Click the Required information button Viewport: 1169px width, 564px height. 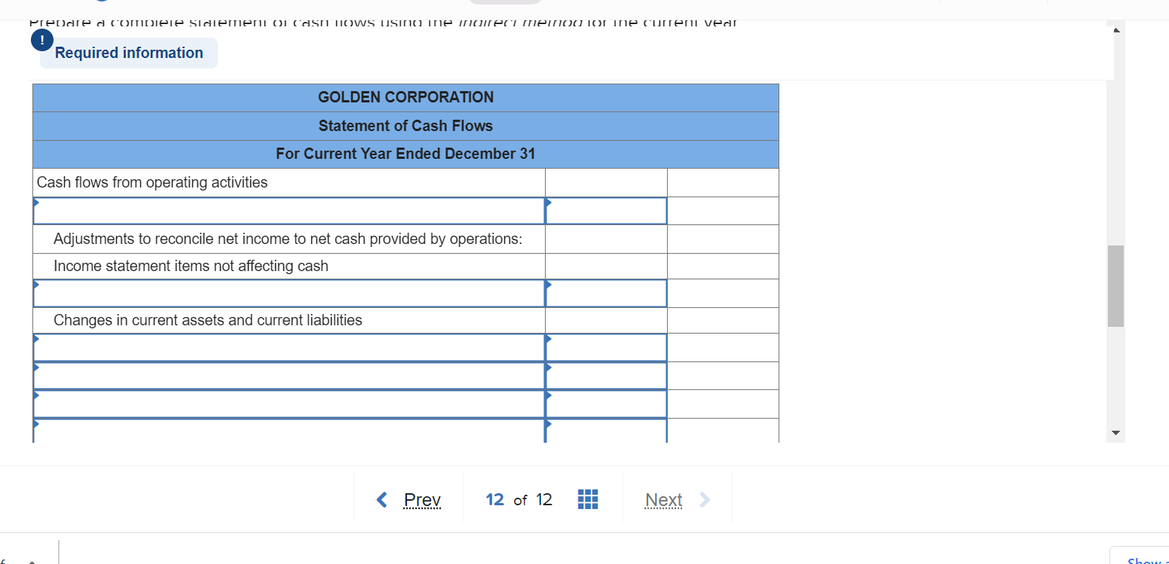[128, 53]
